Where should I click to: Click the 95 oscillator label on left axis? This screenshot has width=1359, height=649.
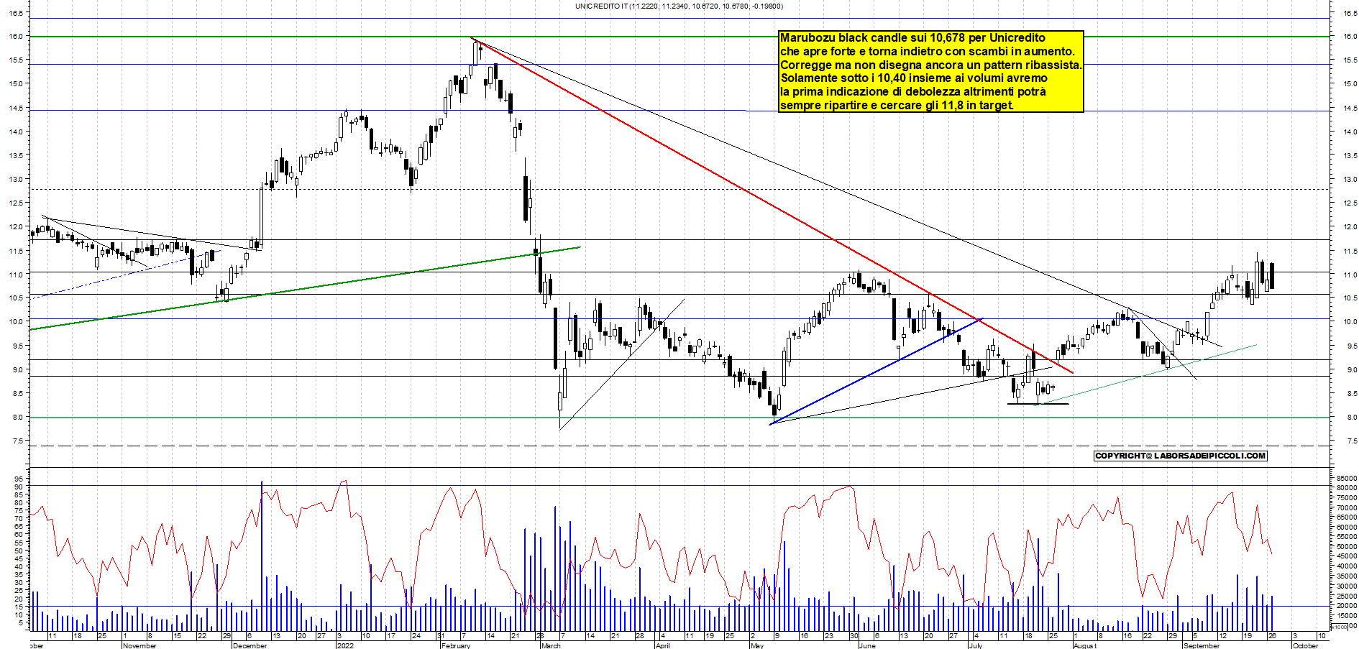(x=20, y=479)
